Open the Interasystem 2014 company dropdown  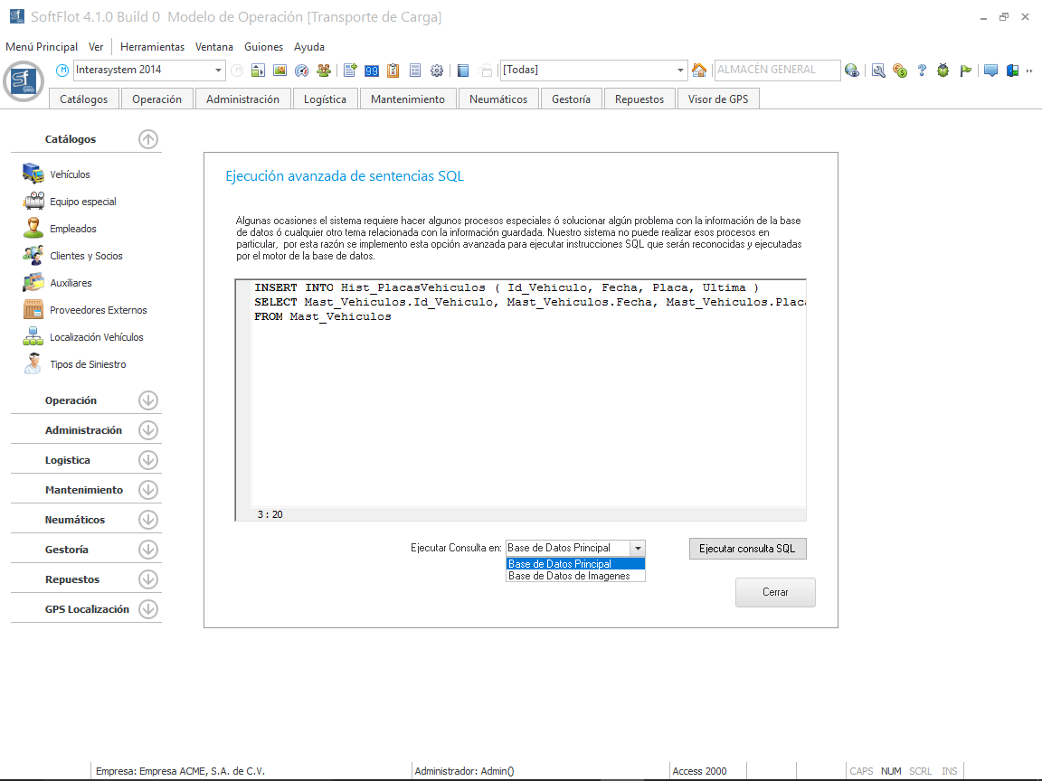(x=219, y=71)
